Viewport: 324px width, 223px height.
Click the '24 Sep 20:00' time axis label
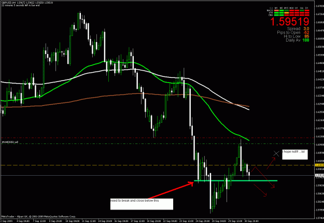[x=203, y=221]
